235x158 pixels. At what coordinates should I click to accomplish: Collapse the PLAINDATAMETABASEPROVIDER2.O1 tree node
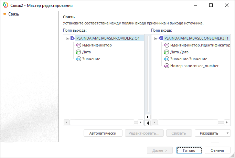point(67,39)
